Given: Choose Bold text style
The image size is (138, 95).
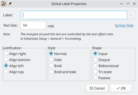Looking at the screenshot, I should (55, 66).
